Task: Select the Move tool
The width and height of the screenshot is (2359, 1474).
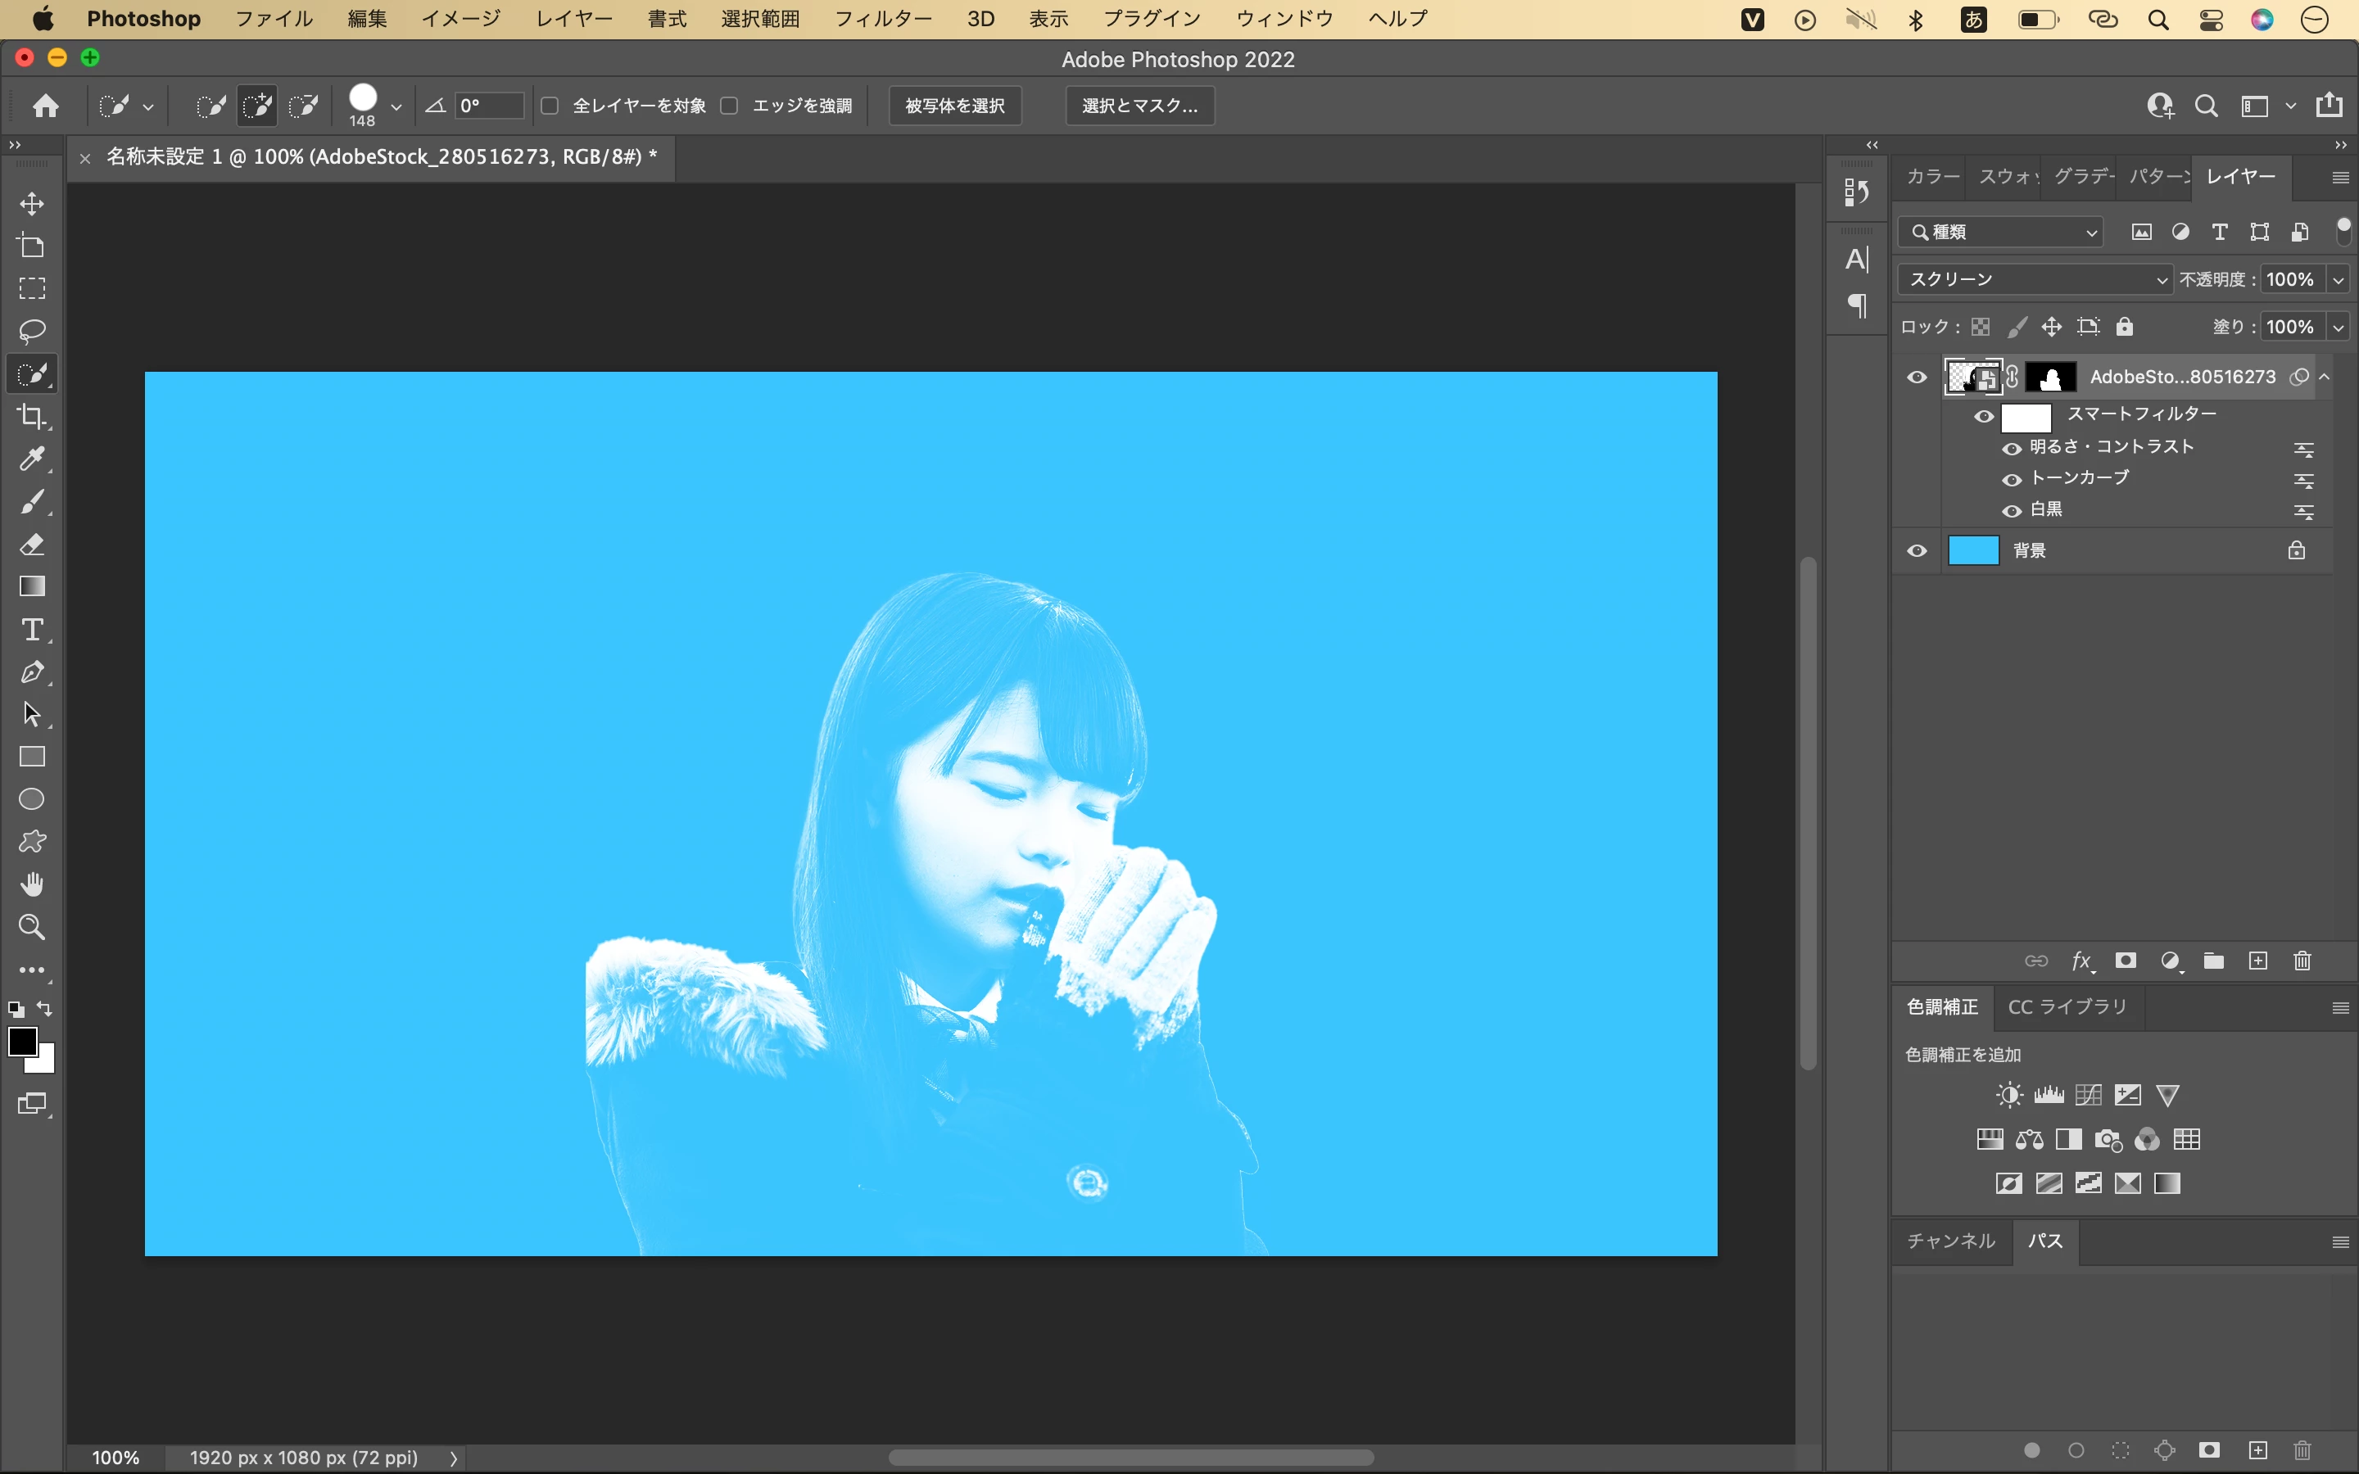Action: pos(31,204)
